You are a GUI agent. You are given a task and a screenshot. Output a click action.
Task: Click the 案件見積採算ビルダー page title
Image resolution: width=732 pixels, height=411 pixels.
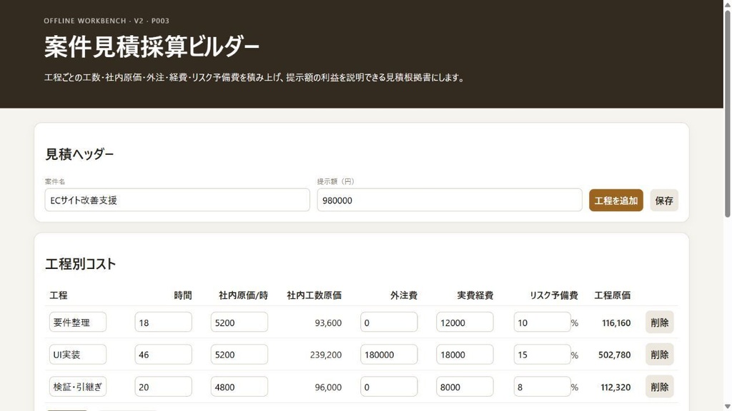[152, 46]
